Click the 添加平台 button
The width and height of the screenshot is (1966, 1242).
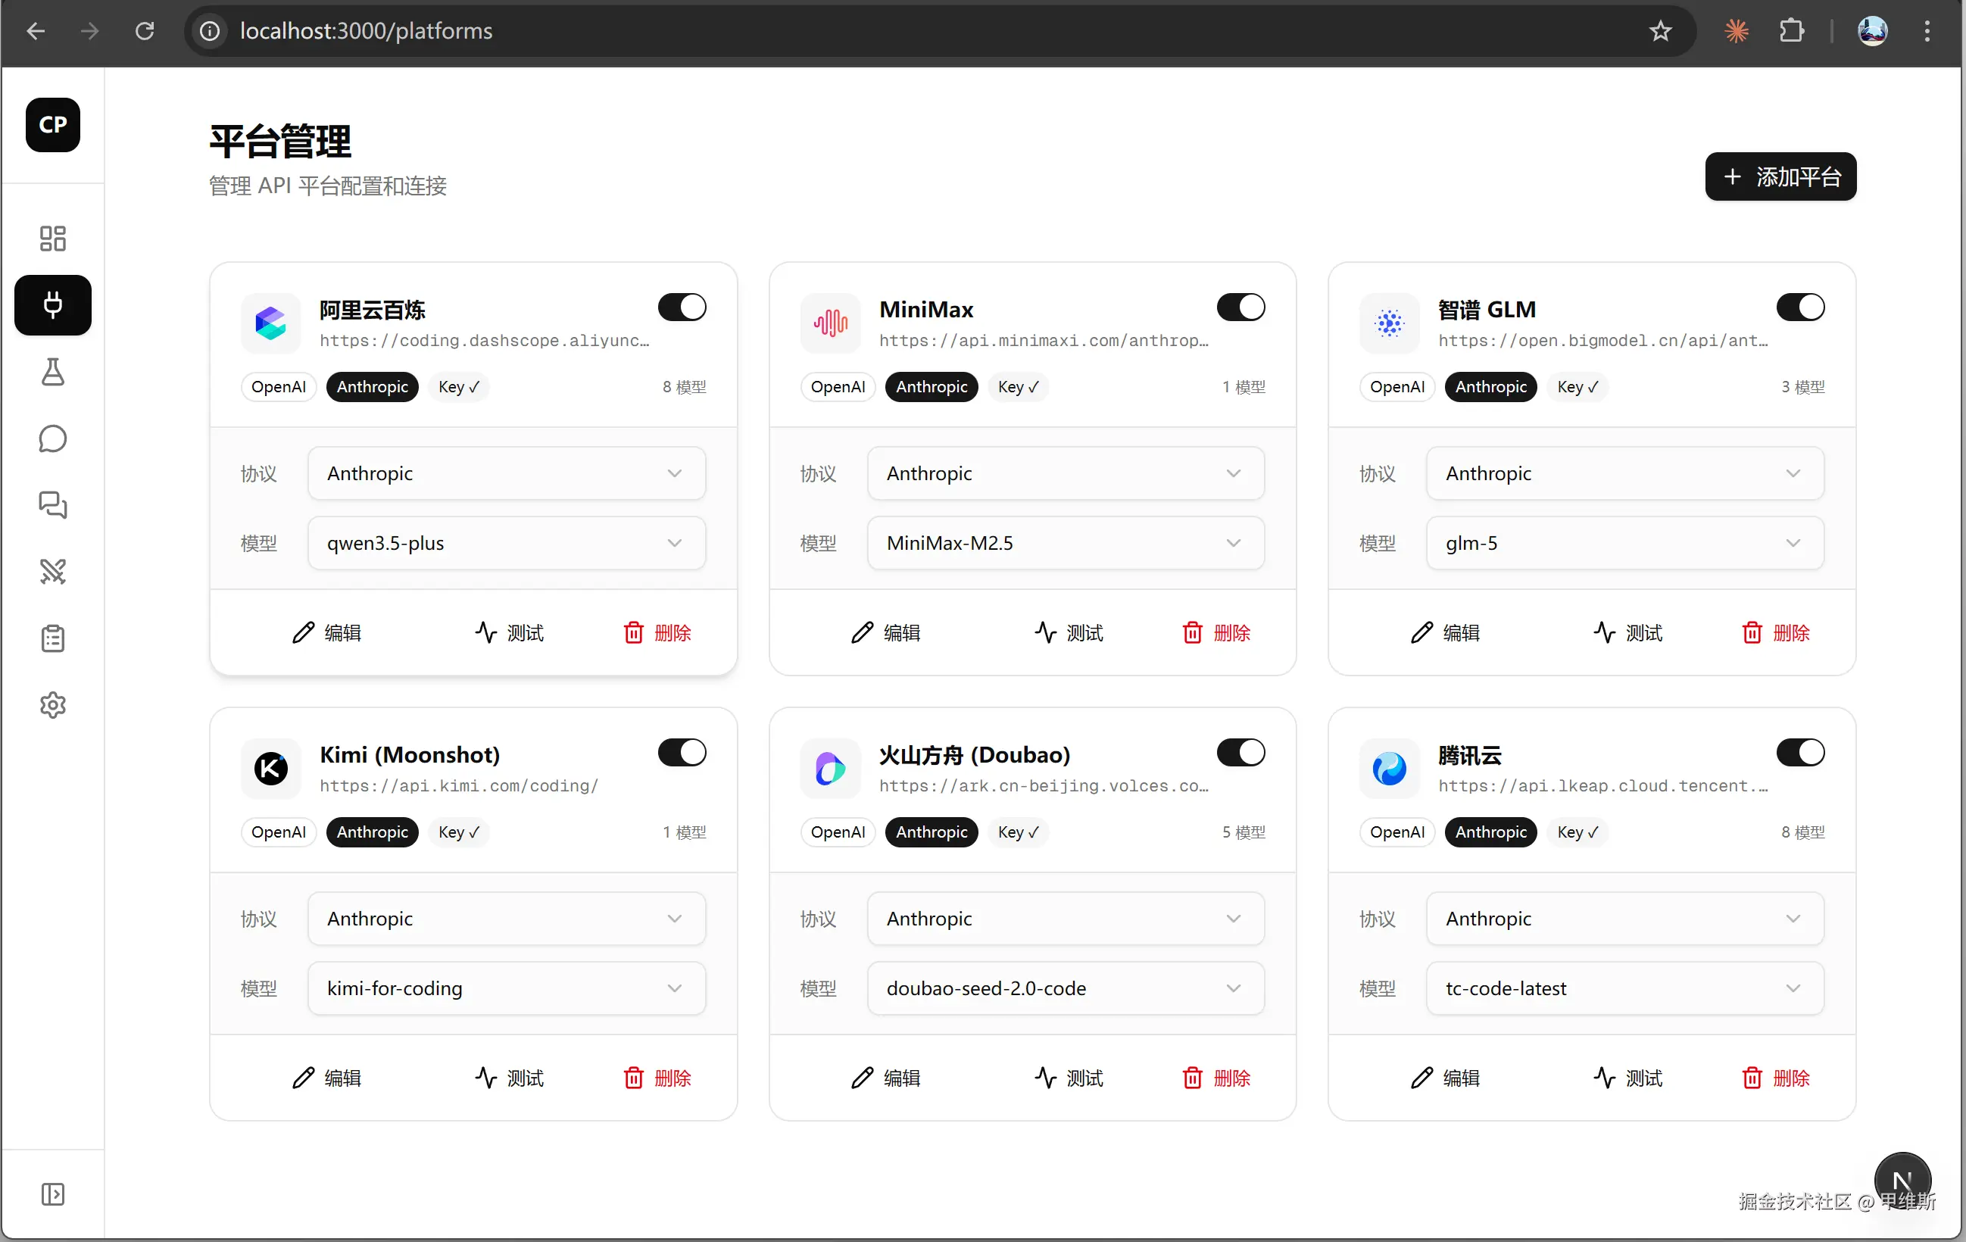(1780, 176)
